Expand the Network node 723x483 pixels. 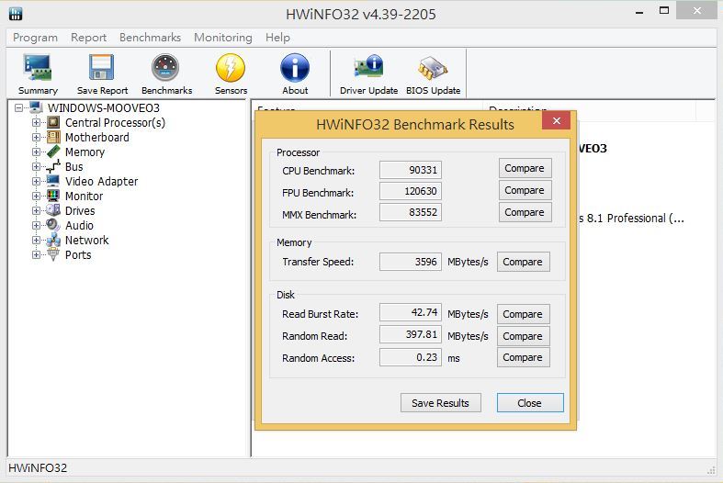36,240
